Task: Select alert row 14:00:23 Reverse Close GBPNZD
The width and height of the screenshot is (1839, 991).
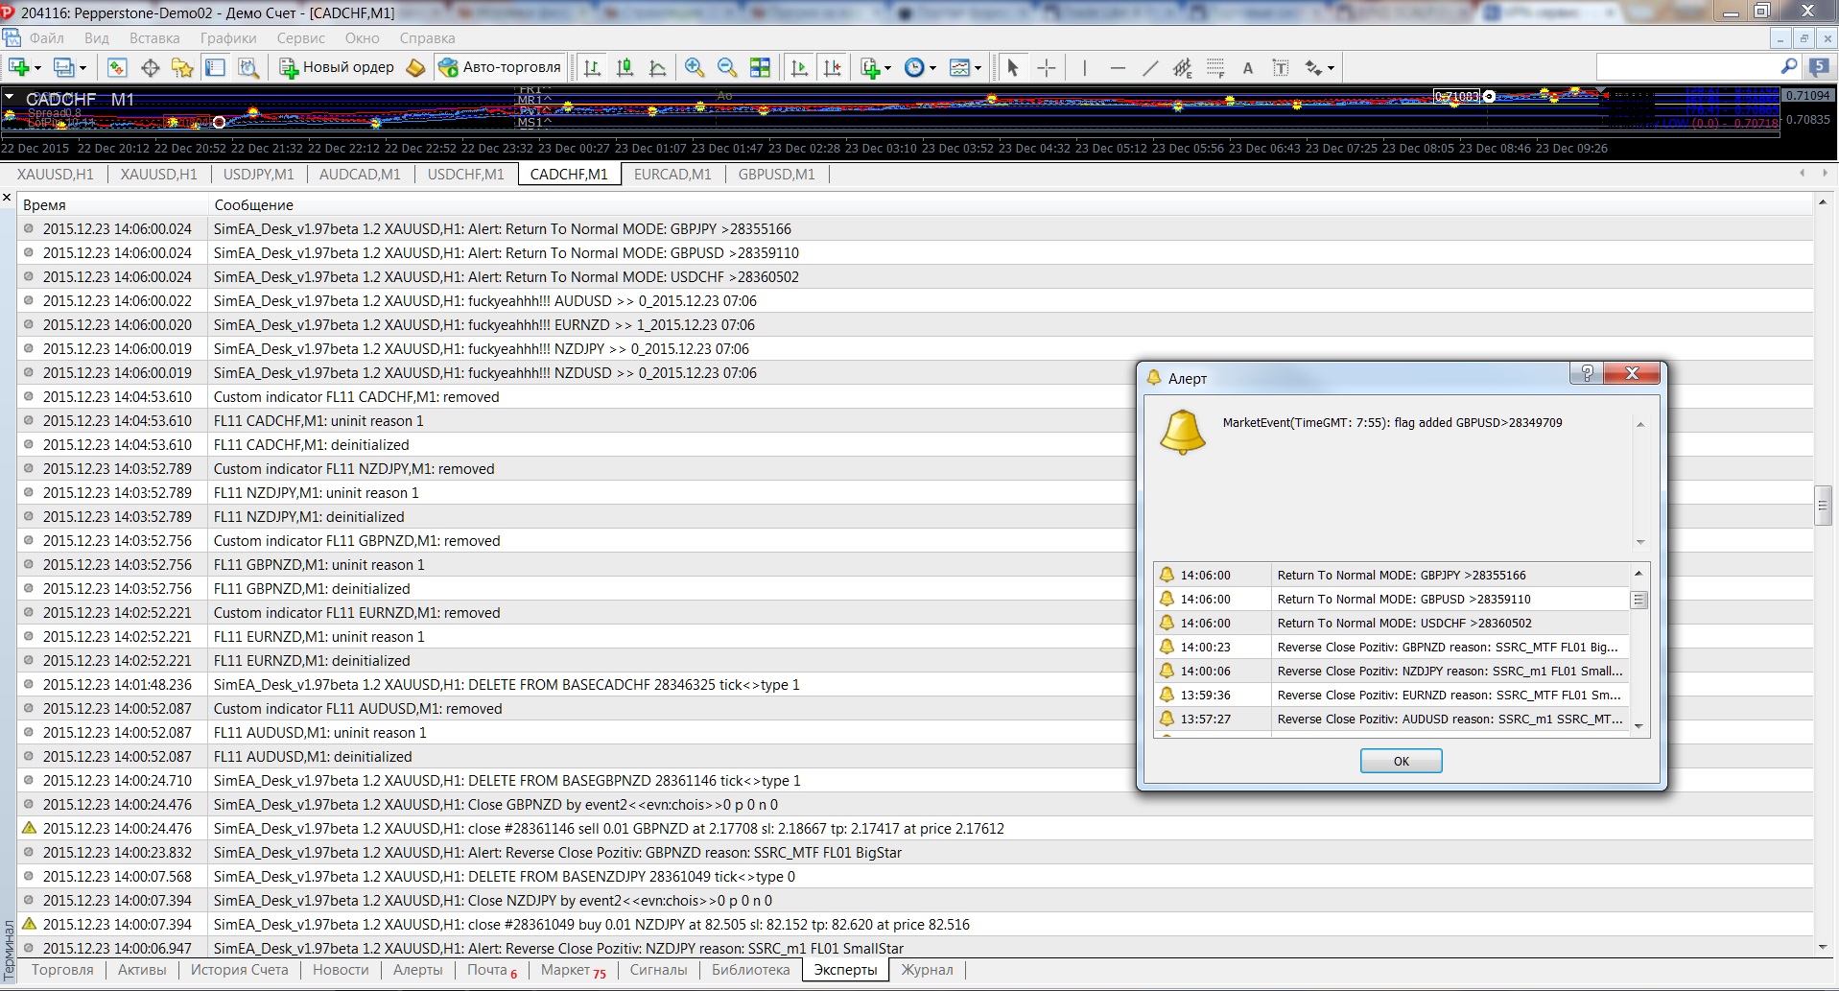Action: [1391, 647]
